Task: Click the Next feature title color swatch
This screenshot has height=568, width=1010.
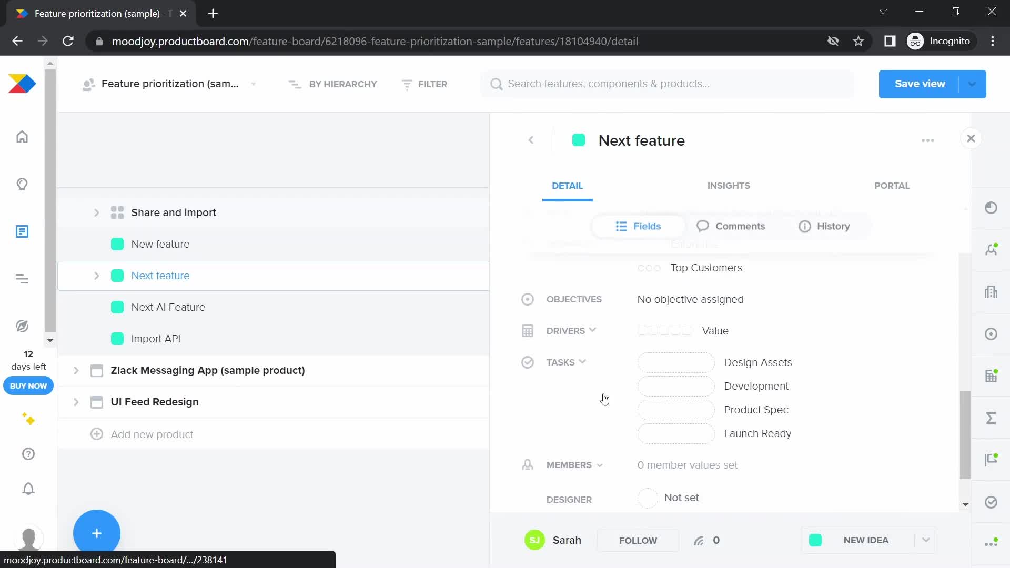Action: point(579,140)
